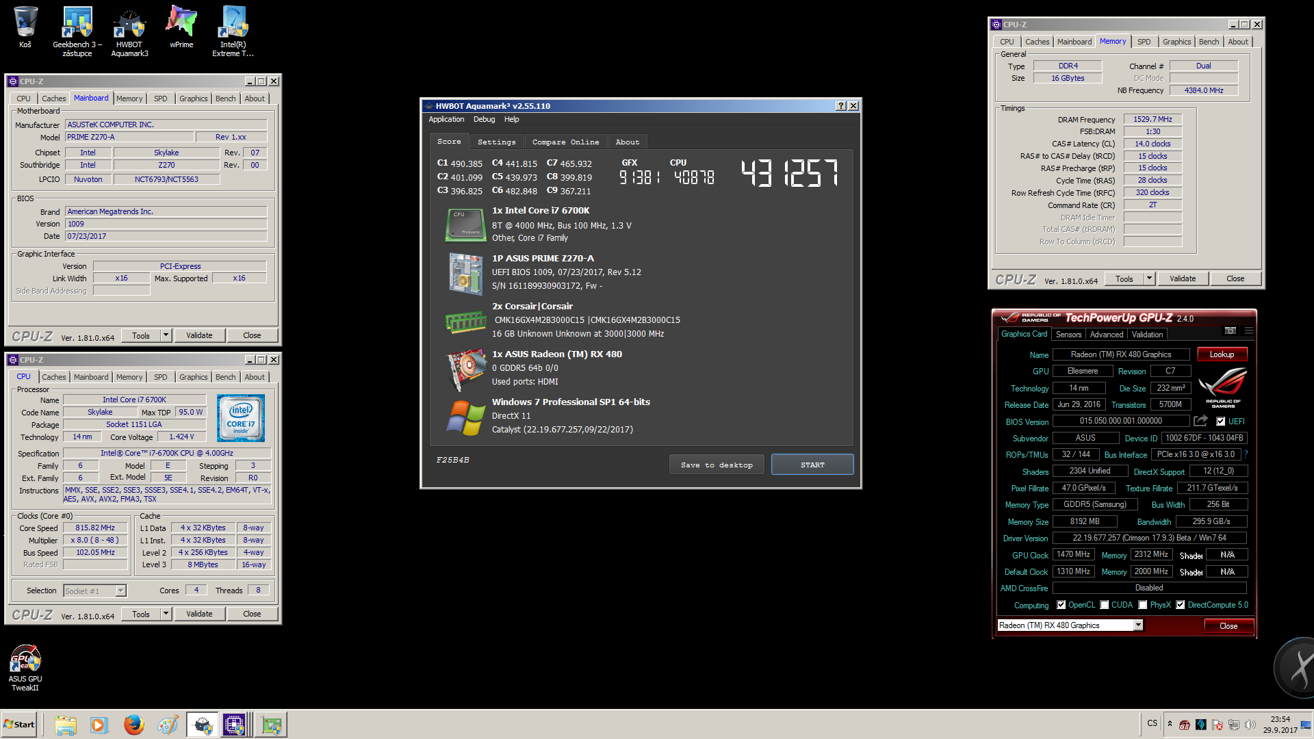This screenshot has height=739, width=1314.
Task: Click Validate in Memory CPU-Z window
Action: (1183, 278)
